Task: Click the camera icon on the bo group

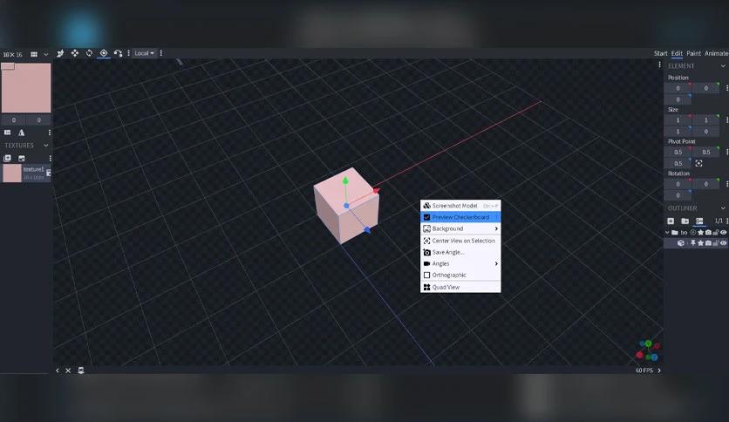Action: [708, 233]
